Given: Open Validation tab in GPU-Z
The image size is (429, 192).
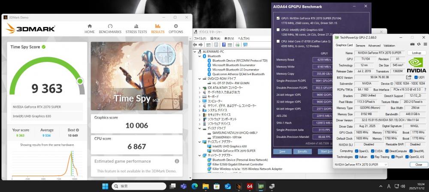Looking at the screenshot, I should click(x=389, y=46).
